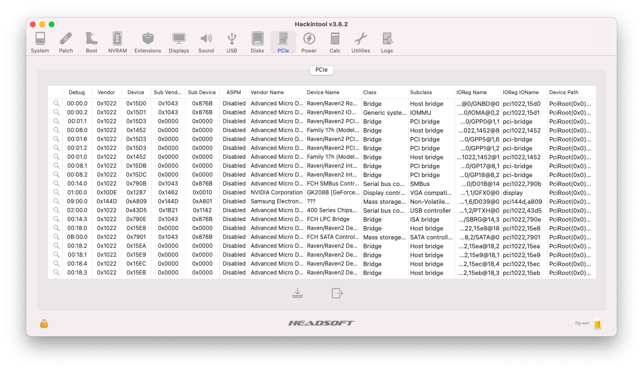Screen dimensions: 643x371
Task: Open the USB section
Action: pyautogui.click(x=232, y=43)
